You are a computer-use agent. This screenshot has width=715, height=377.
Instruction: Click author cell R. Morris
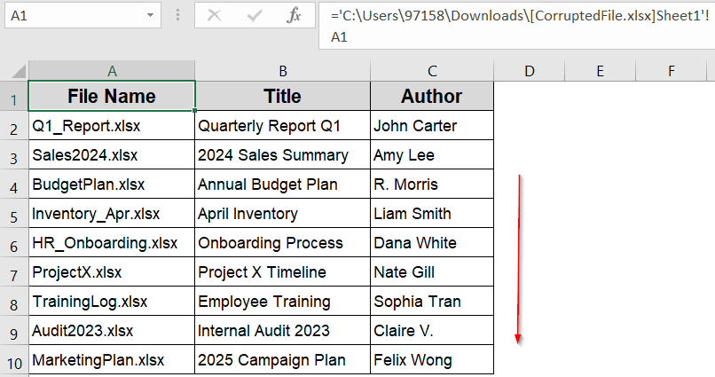[432, 185]
